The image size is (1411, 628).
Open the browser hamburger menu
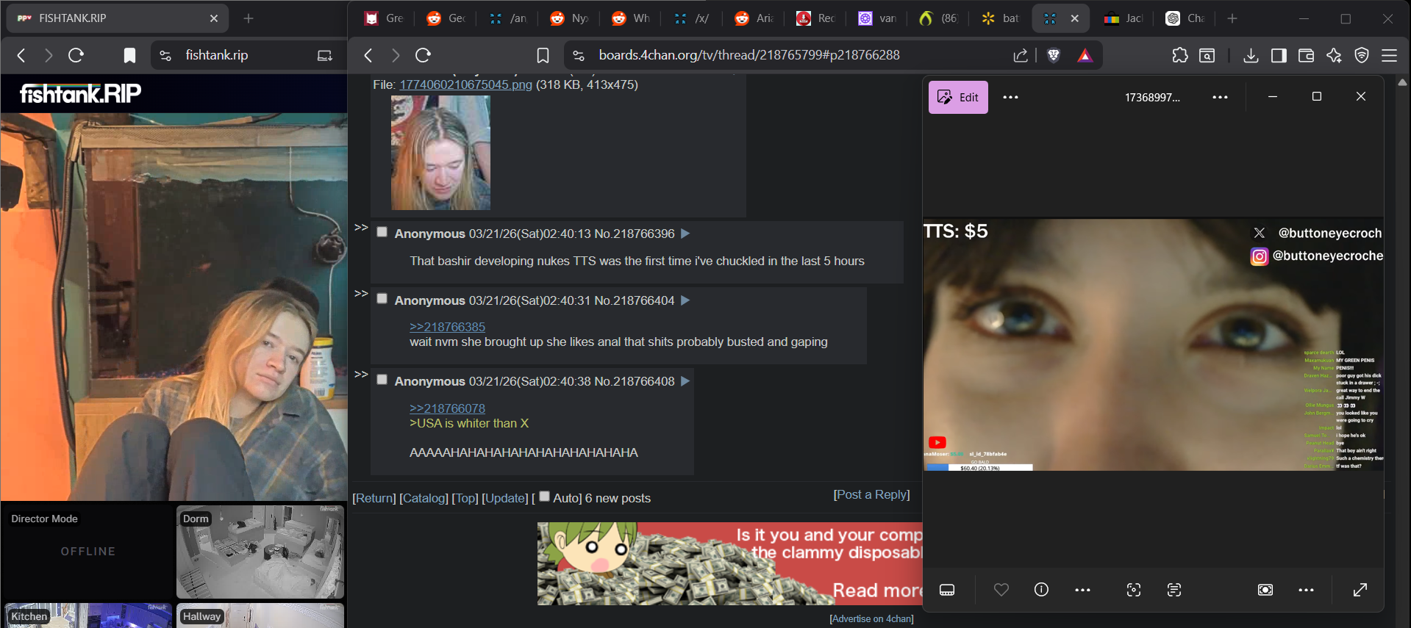pos(1389,55)
